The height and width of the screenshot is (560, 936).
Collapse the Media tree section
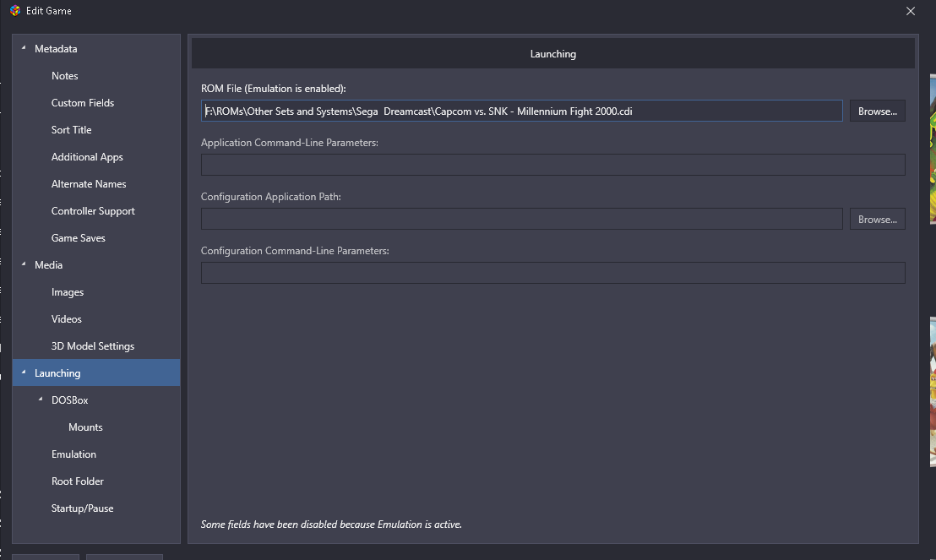[x=24, y=265]
